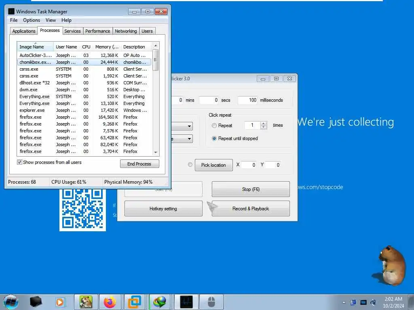Screen dimensions: 414x310
Task: Click the repeat times input field
Action: [252, 125]
